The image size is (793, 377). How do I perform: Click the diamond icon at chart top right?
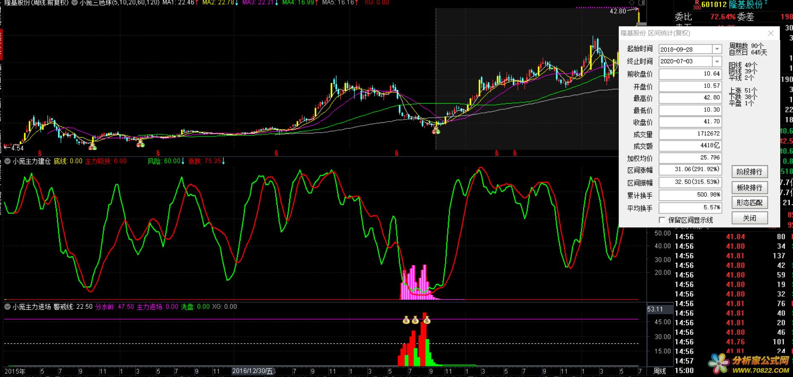pos(632,3)
